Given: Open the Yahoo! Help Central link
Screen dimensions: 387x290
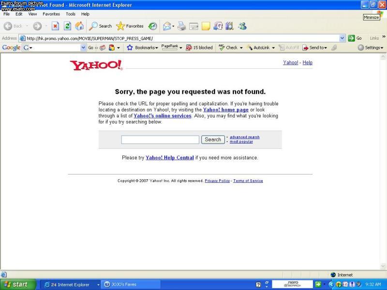Looking at the screenshot, I should click(170, 158).
